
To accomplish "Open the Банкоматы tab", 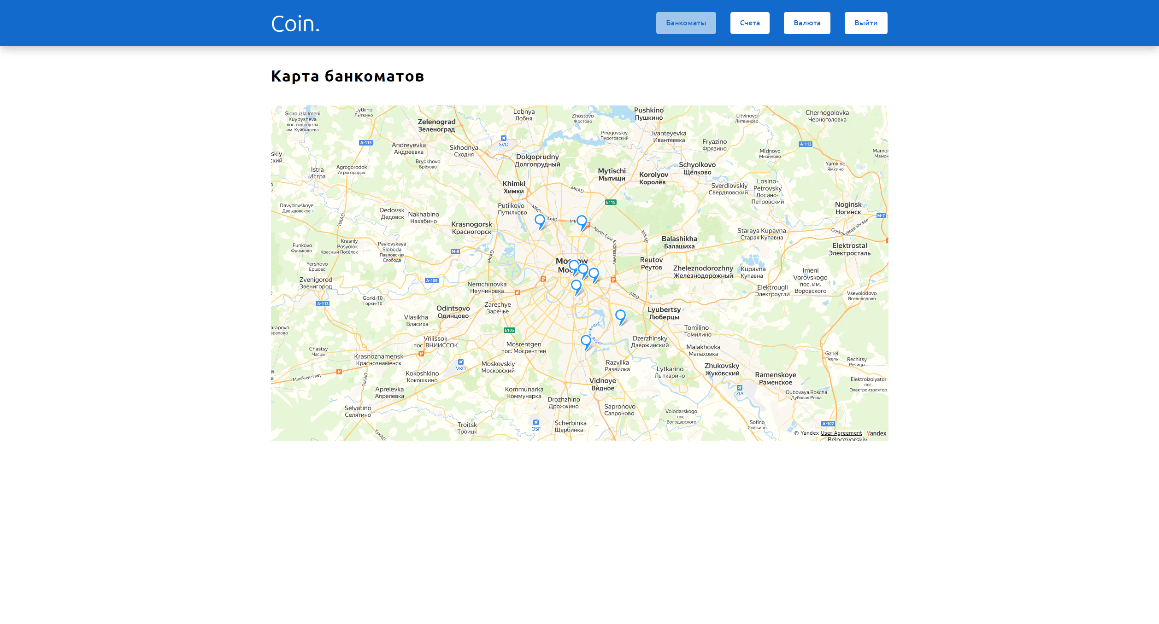I will [x=686, y=23].
